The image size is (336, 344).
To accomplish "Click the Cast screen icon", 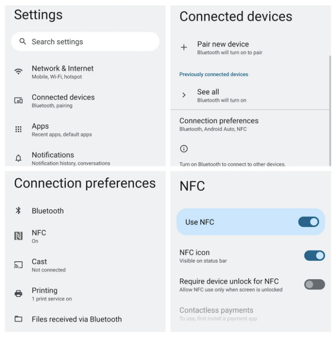I will tap(19, 265).
